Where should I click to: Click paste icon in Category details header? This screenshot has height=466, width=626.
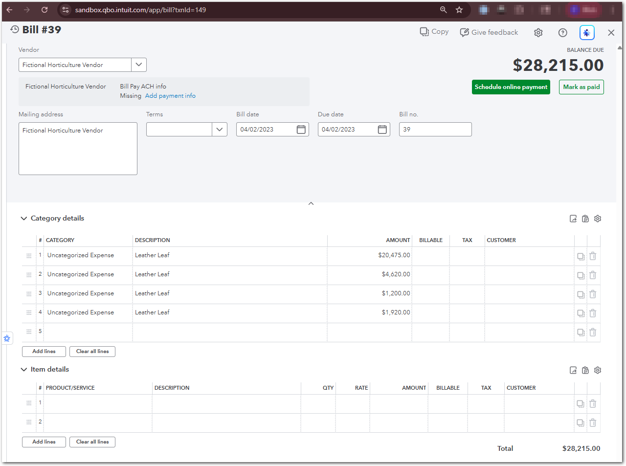(585, 219)
